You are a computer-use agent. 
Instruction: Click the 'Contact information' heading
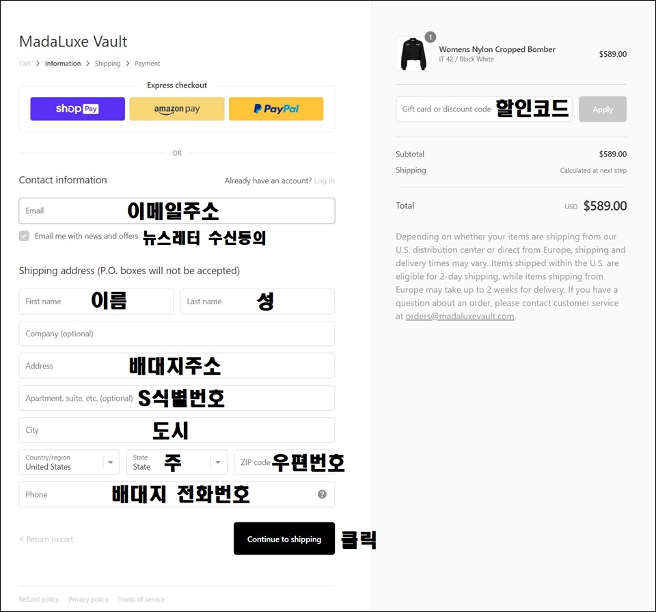coord(63,180)
